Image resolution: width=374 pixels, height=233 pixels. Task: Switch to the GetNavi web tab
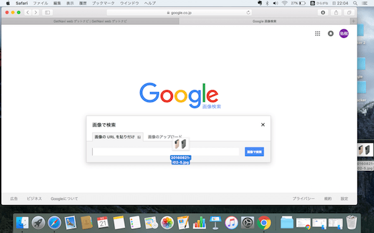tap(90, 21)
